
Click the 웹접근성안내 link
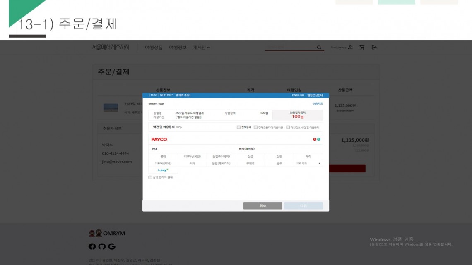click(x=315, y=95)
